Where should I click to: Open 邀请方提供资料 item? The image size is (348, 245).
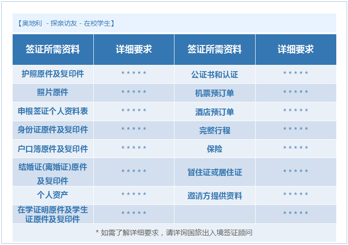(215, 196)
